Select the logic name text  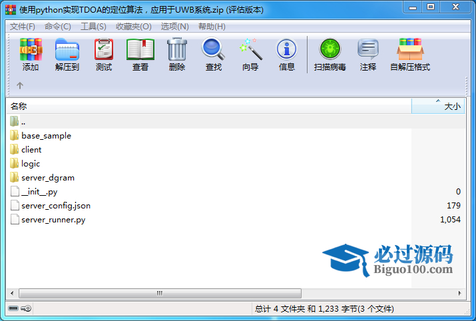point(31,164)
